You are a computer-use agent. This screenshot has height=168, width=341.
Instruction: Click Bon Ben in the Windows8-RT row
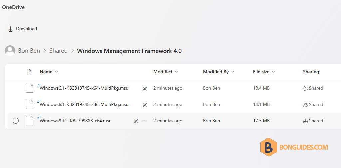[211, 121]
